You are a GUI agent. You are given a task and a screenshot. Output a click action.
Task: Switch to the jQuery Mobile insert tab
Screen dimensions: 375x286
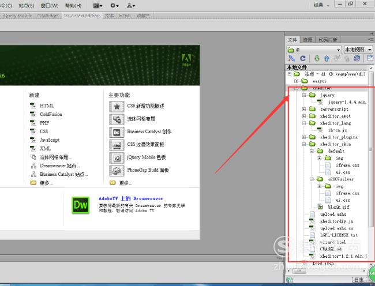[x=17, y=16]
